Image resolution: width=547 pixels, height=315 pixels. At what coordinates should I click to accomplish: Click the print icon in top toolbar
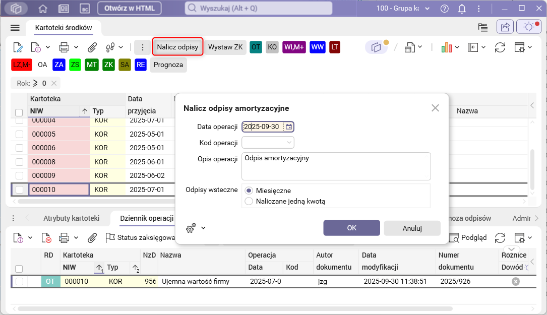coord(64,47)
